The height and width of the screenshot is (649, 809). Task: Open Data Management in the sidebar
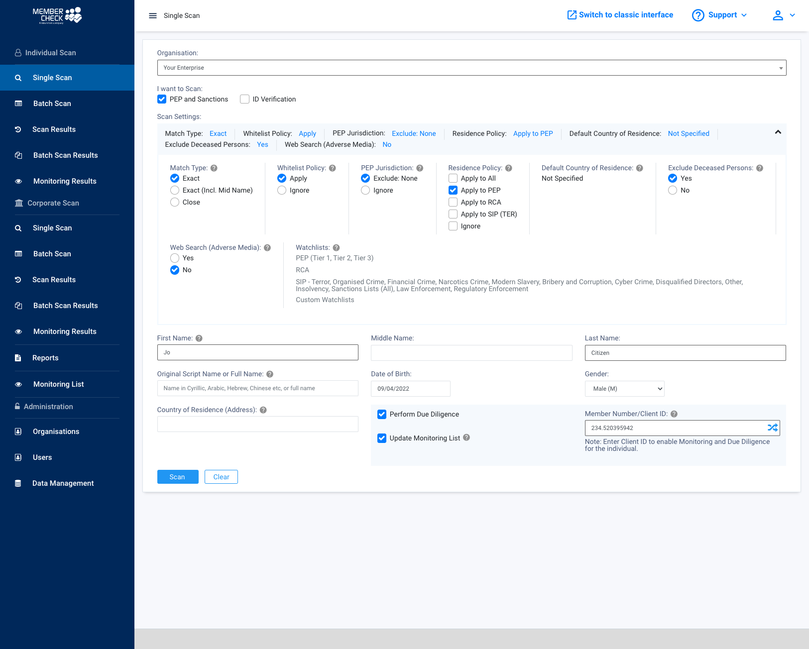coord(63,483)
